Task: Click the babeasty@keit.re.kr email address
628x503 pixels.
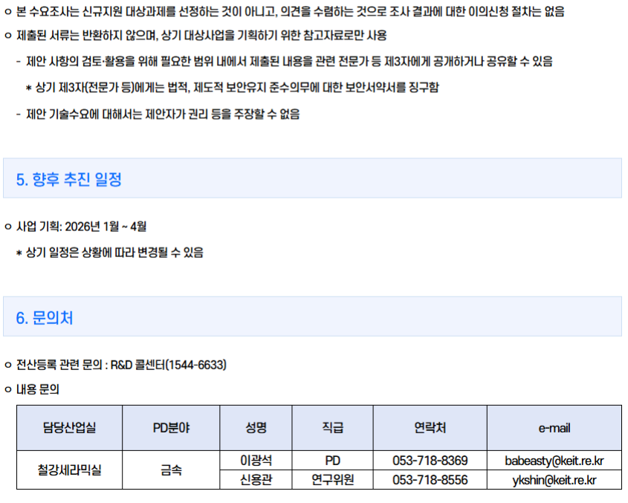Action: click(x=554, y=461)
